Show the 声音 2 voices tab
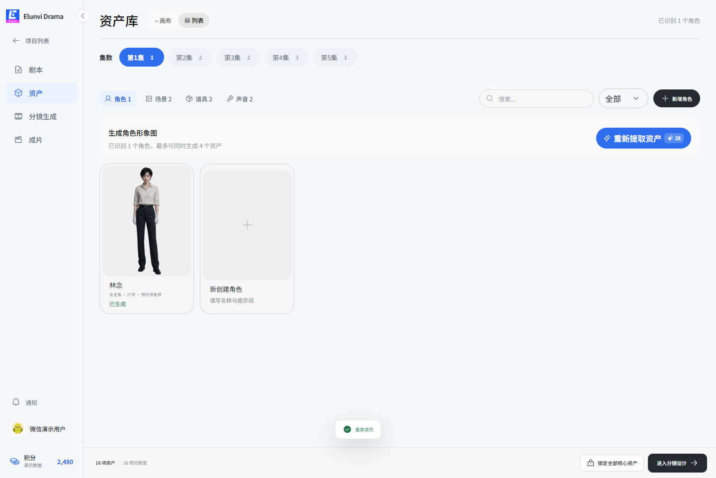716x478 pixels. click(240, 99)
